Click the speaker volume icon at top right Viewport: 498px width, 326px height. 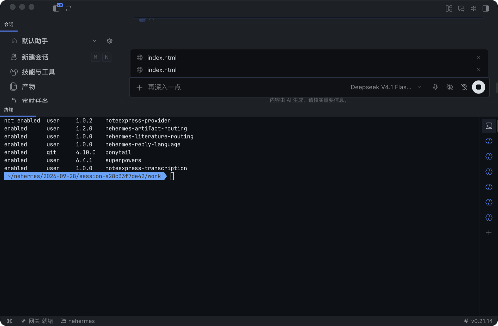tap(473, 8)
